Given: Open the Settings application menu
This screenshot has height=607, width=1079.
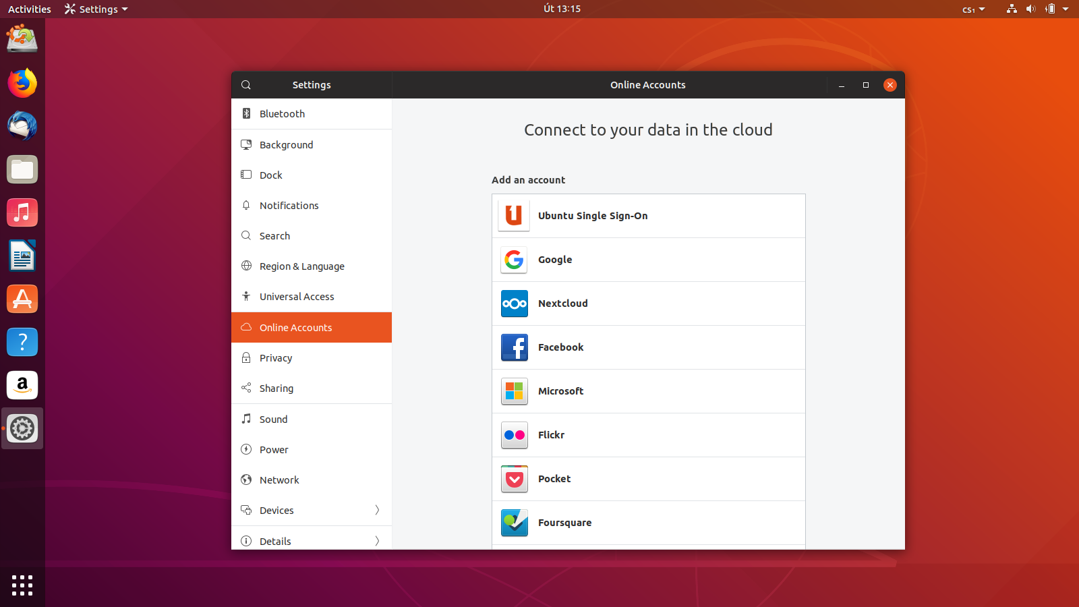Looking at the screenshot, I should pyautogui.click(x=95, y=9).
